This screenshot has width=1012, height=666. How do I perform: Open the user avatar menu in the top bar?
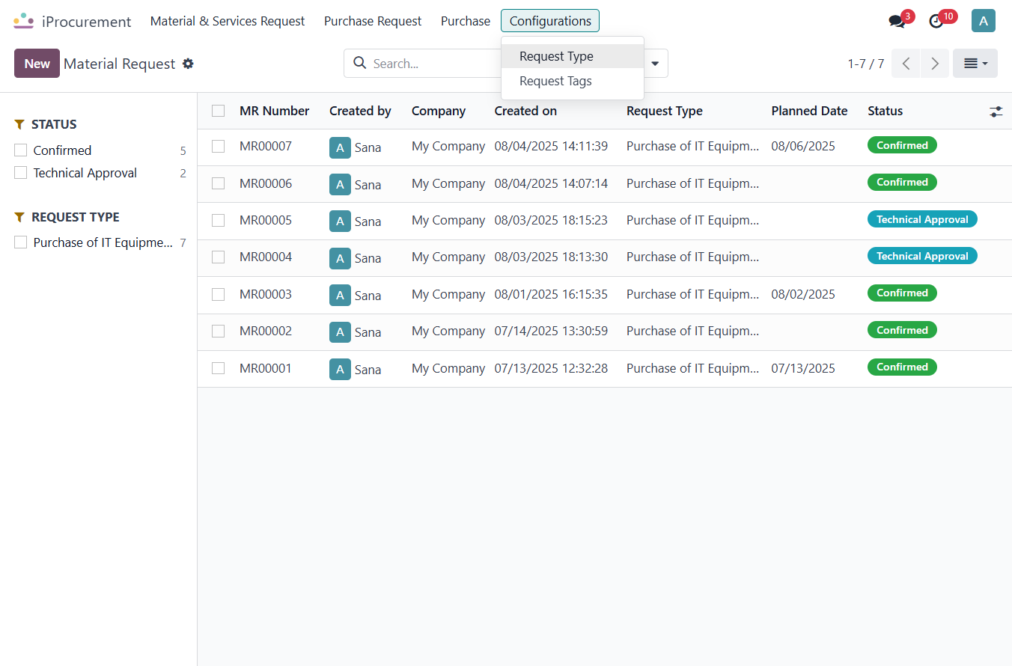(984, 21)
